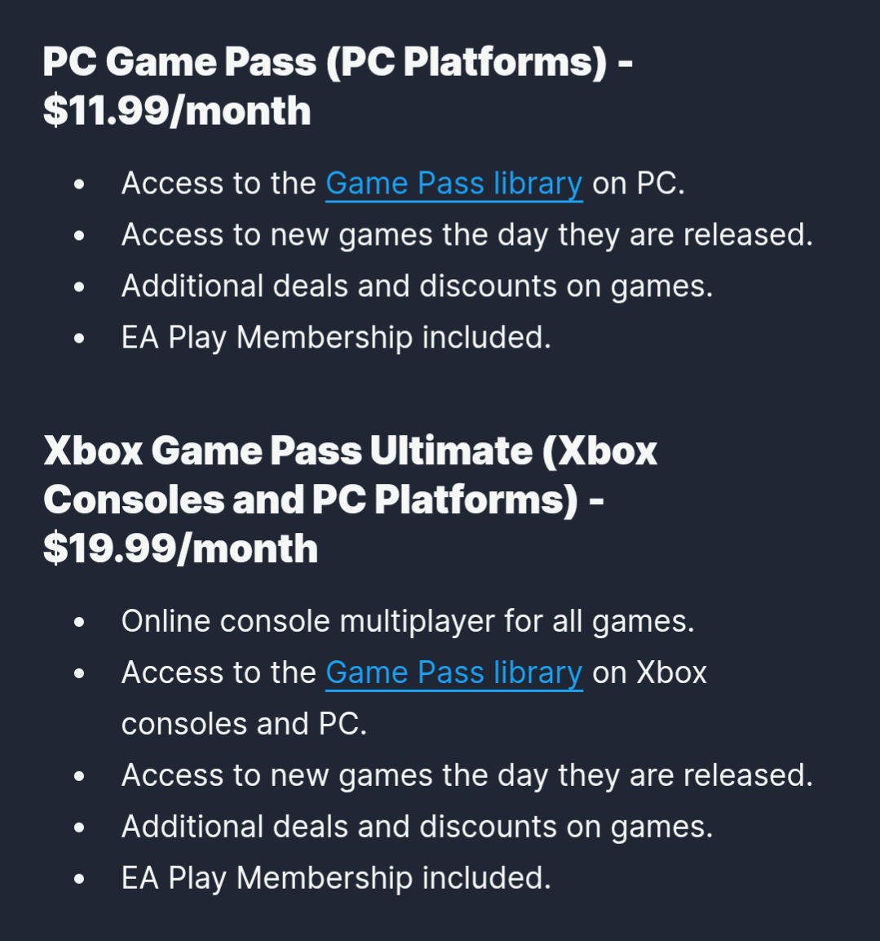
Task: Click the $11.99/month price text
Action: tap(177, 111)
